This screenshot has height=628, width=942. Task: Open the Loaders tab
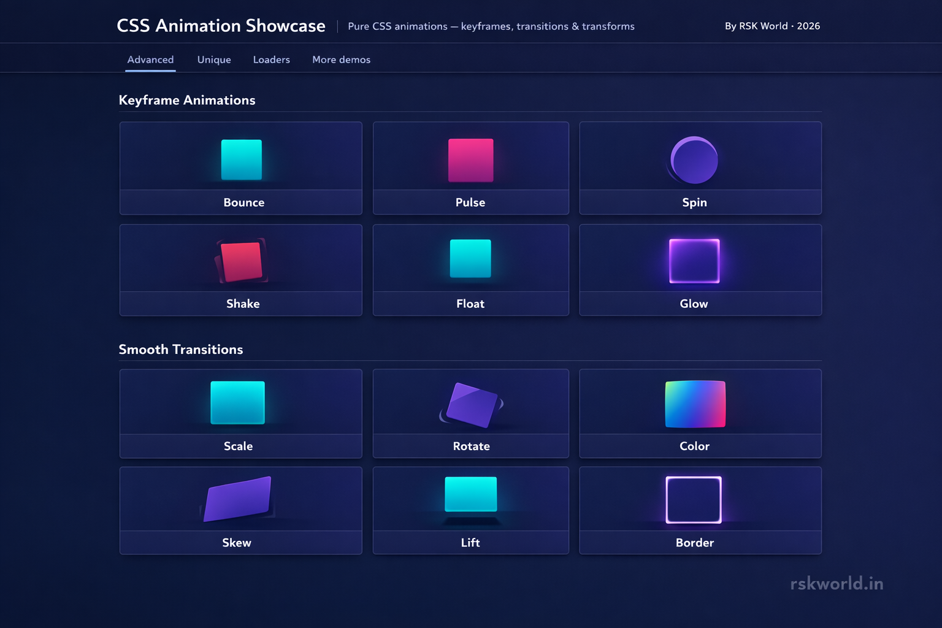[x=272, y=59]
